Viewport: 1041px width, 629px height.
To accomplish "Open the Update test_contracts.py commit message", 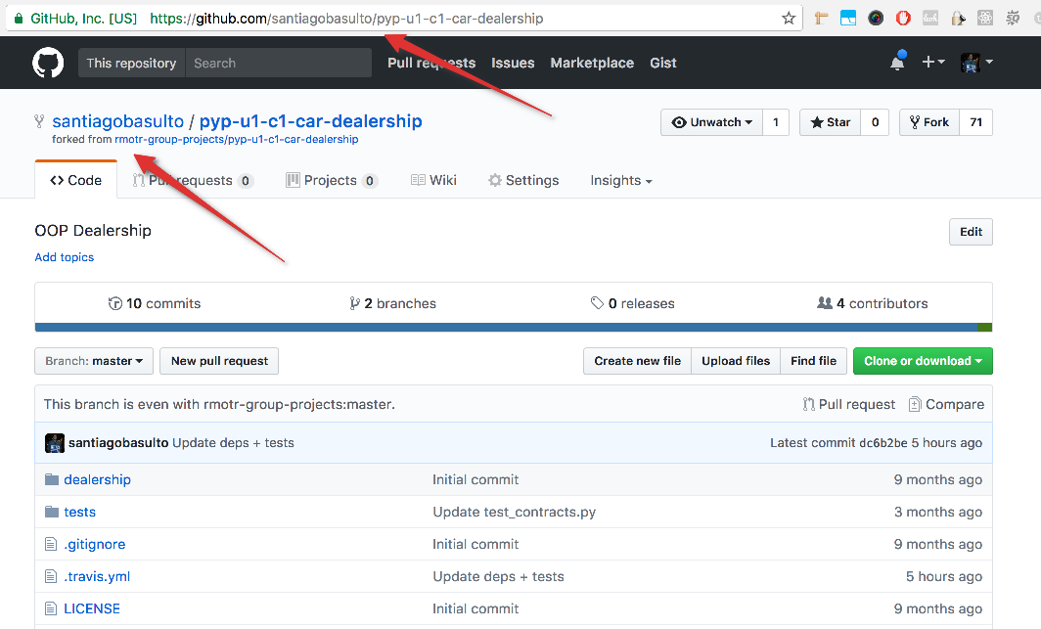I will [515, 513].
